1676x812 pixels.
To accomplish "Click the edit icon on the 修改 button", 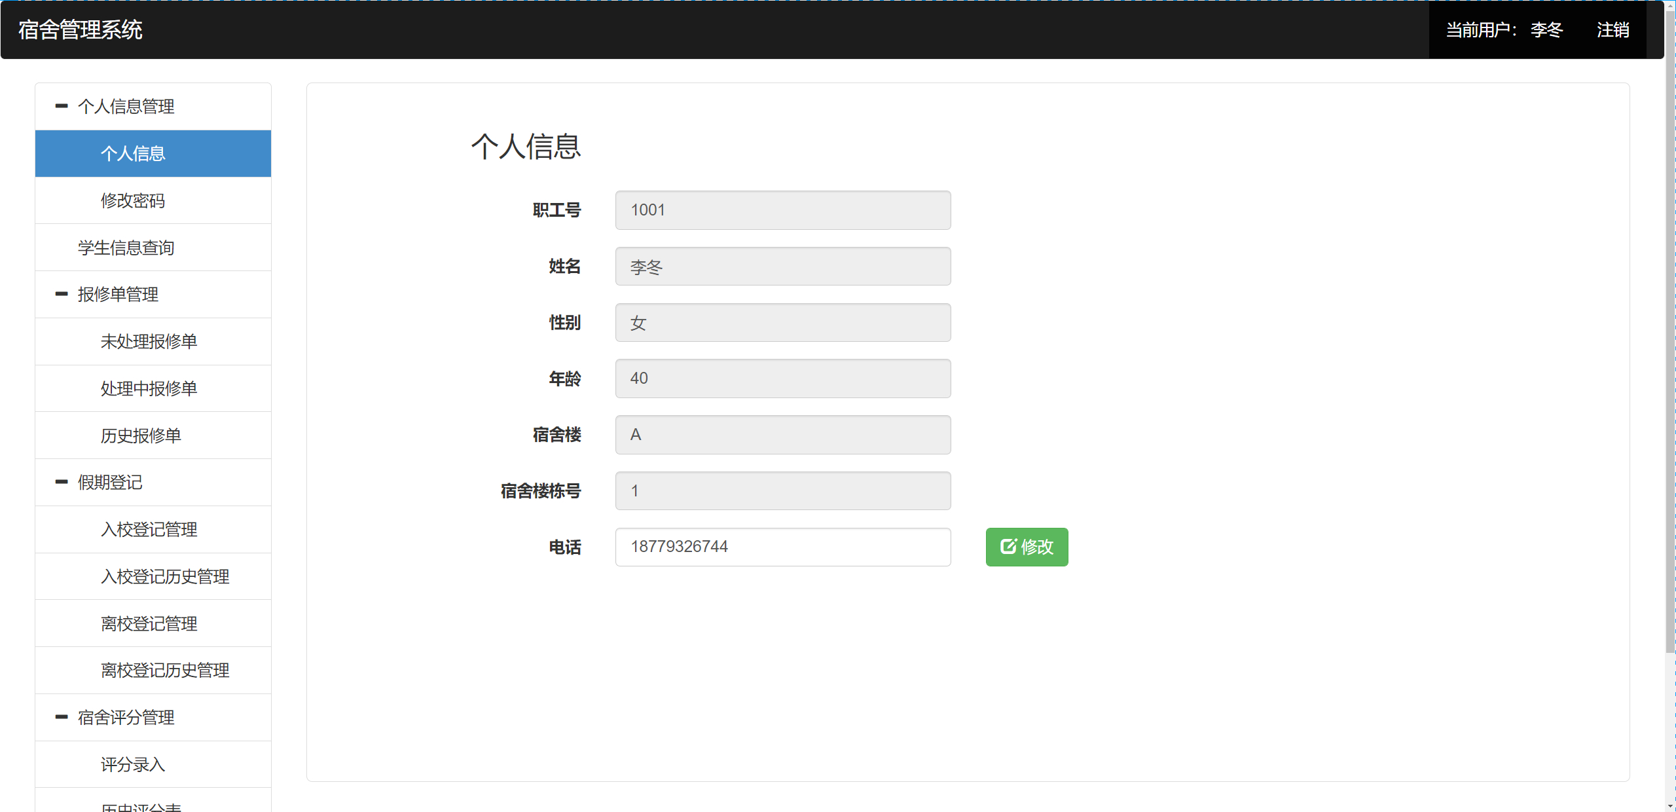I will click(1008, 547).
